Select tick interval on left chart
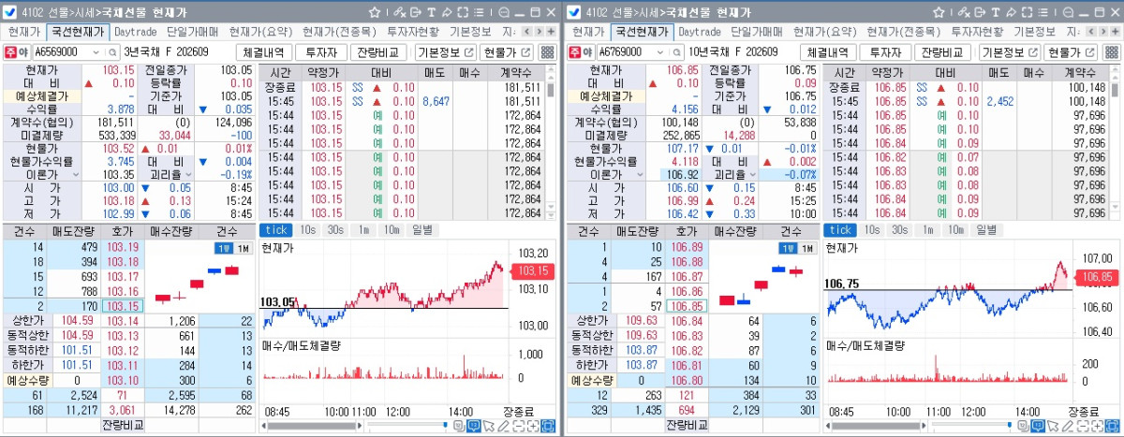 (274, 229)
